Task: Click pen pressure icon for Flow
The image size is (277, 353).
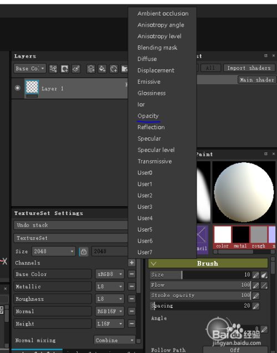Action: (x=255, y=285)
